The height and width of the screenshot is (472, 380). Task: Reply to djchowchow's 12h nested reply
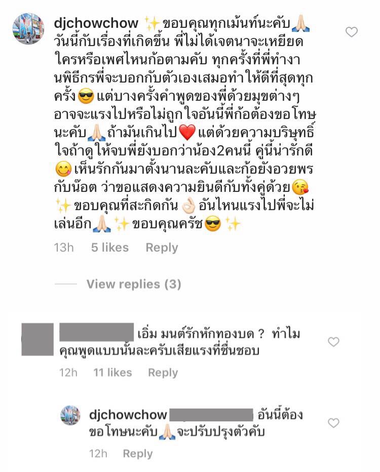[x=138, y=453]
